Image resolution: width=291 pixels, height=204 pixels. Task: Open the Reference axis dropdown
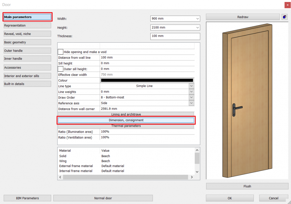pyautogui.click(x=192, y=103)
